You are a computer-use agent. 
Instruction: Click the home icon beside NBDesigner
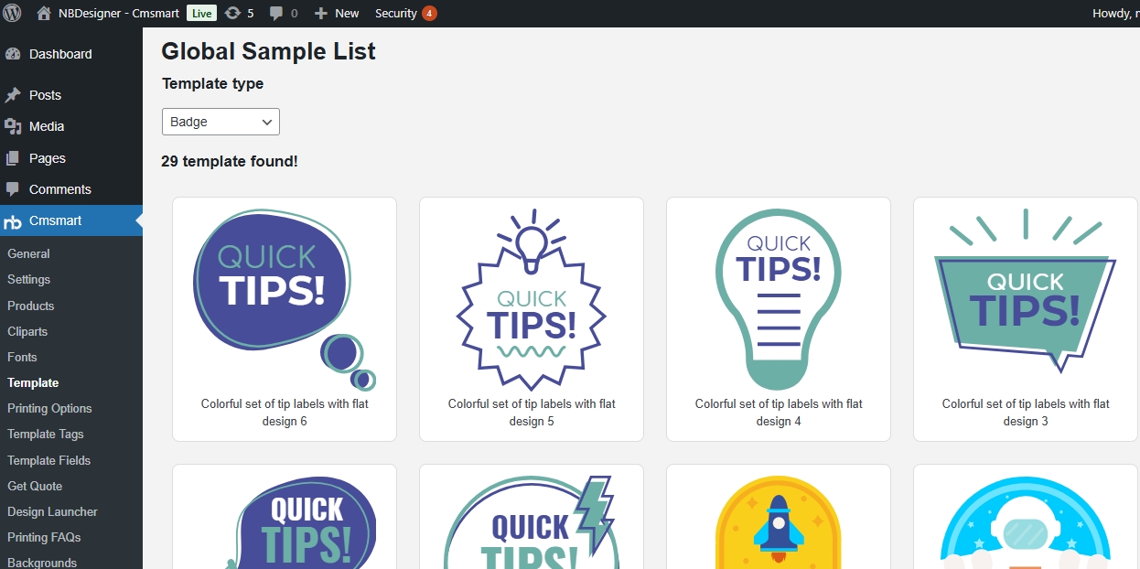[43, 14]
